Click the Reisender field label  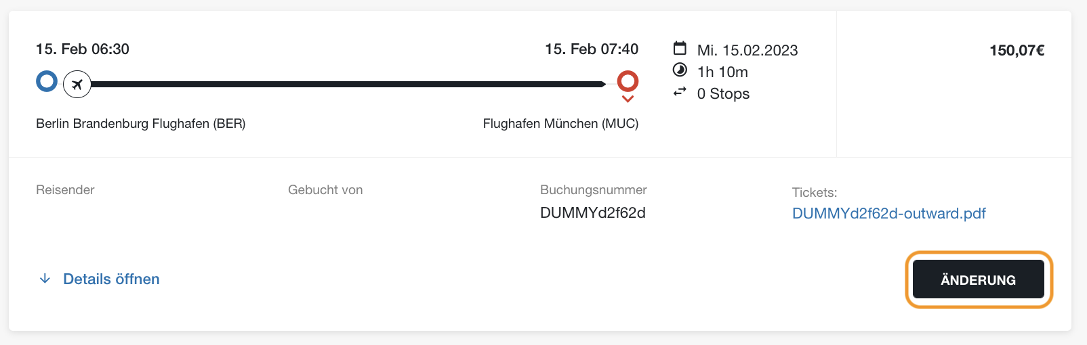(x=65, y=190)
